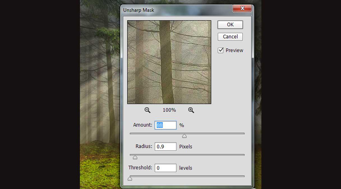Click the Threshold slider handle
The image size is (341, 189).
point(130,179)
